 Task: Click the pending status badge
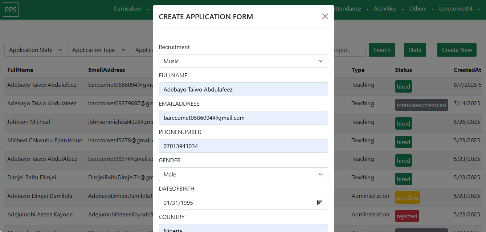(x=407, y=198)
